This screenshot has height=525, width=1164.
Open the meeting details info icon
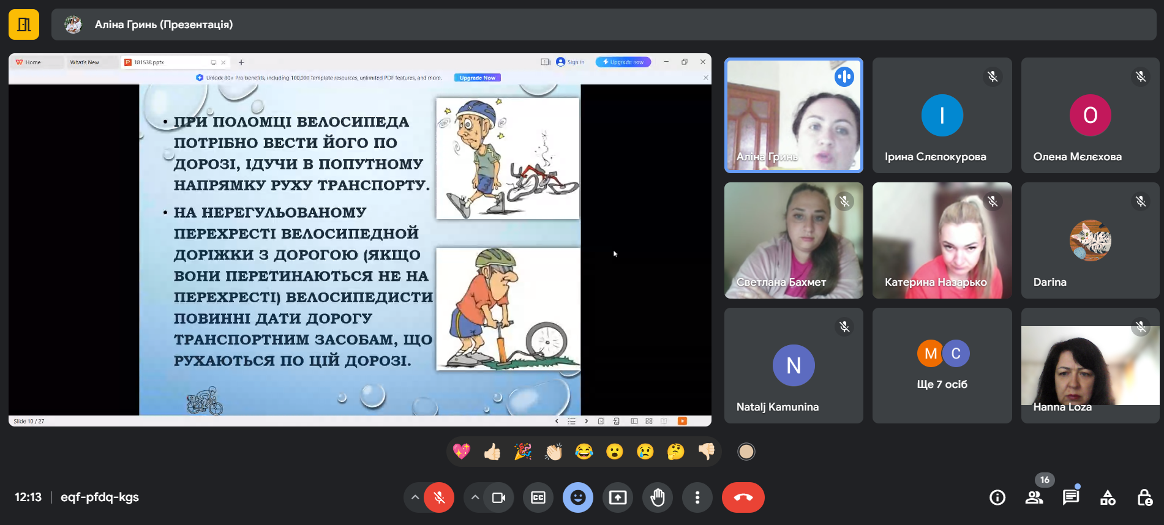[997, 497]
